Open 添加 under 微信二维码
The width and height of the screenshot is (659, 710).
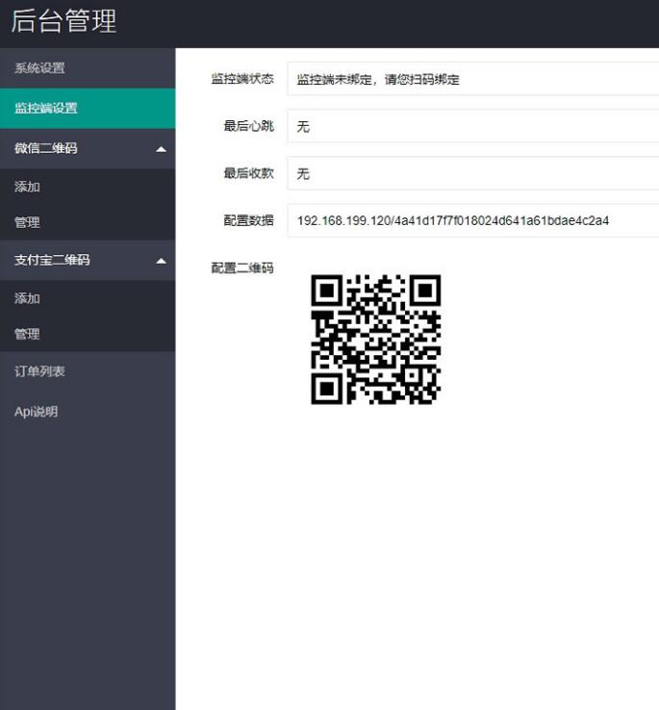(88, 187)
